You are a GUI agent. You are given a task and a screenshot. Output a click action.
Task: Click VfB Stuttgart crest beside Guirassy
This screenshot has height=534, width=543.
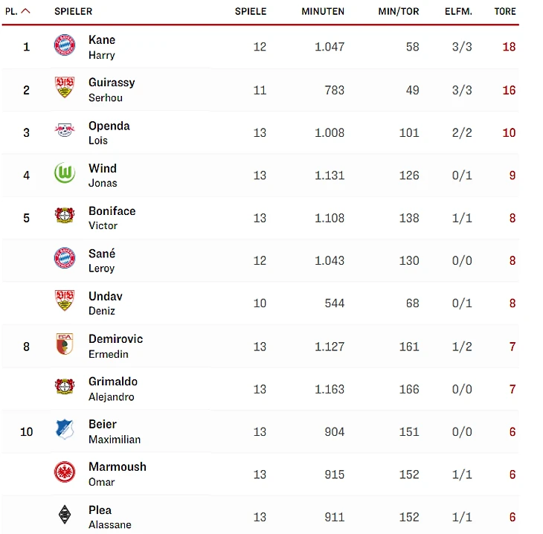65,89
